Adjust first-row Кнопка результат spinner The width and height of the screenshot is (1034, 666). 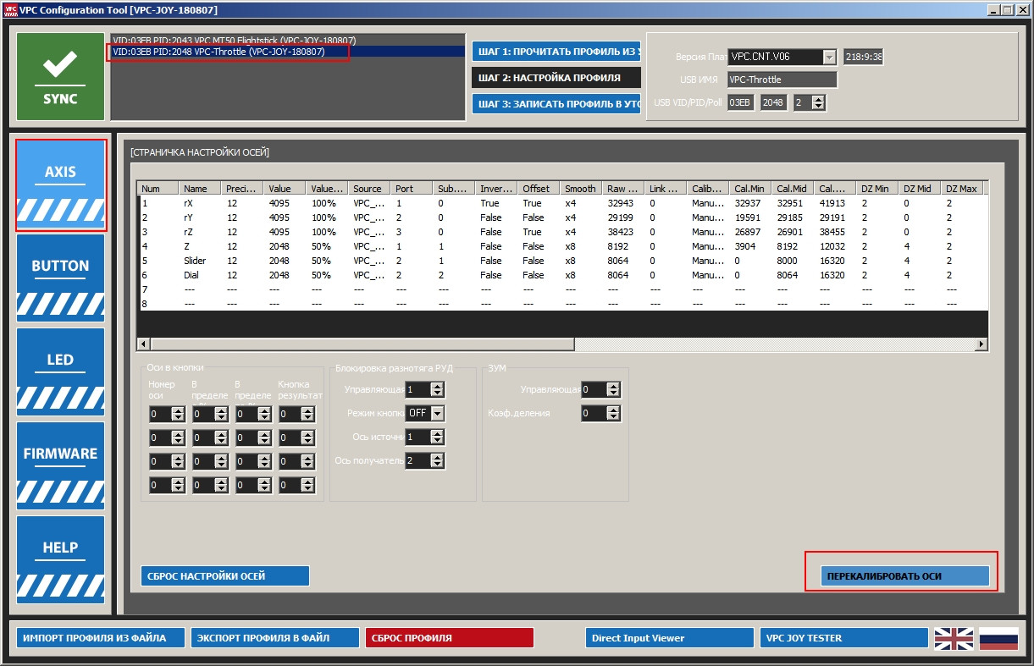[308, 414]
